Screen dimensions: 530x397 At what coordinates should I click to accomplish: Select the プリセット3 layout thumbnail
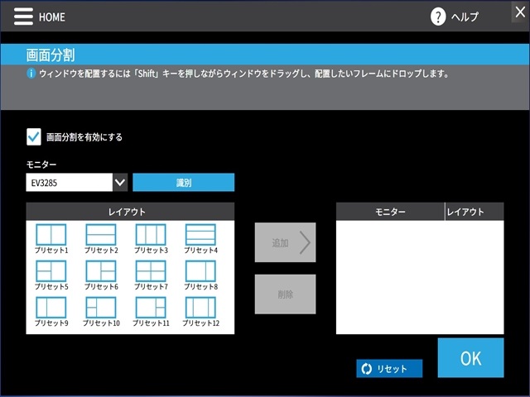point(151,235)
